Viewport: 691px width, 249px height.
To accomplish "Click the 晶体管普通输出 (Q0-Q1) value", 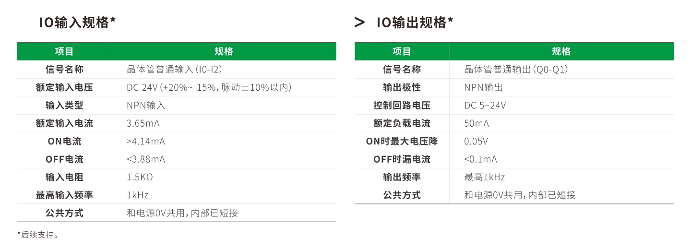I will (516, 70).
